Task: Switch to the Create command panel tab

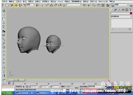Action: pyautogui.click(x=112, y=10)
